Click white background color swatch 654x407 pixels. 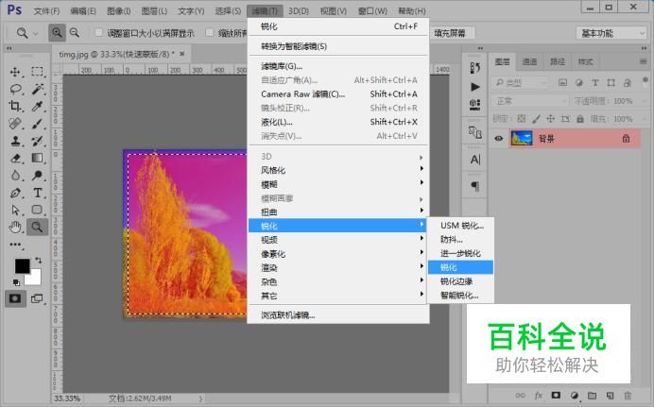point(35,279)
